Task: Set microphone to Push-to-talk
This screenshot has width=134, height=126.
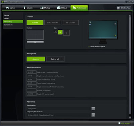Action: 55,59
